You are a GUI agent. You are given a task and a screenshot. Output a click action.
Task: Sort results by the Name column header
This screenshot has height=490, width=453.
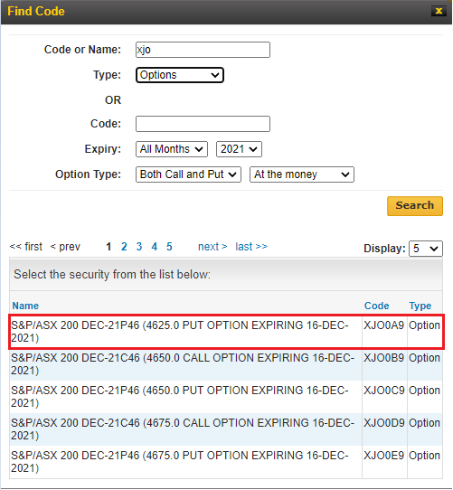[x=25, y=306]
